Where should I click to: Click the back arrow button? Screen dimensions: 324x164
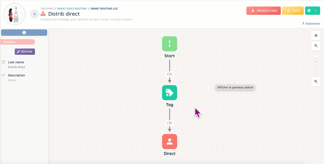point(34,14)
